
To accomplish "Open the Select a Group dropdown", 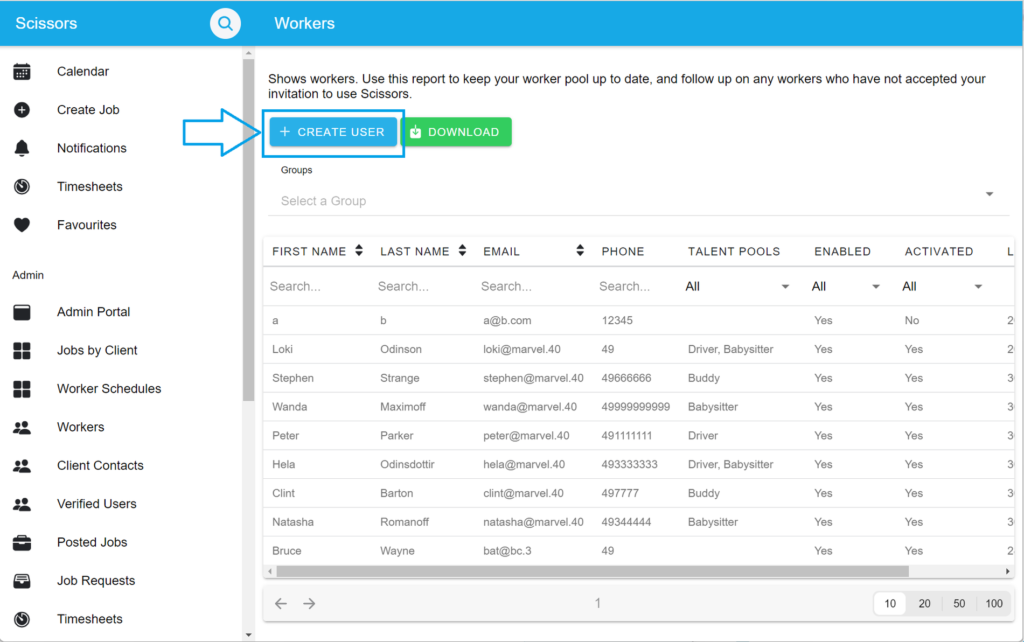I will click(639, 201).
